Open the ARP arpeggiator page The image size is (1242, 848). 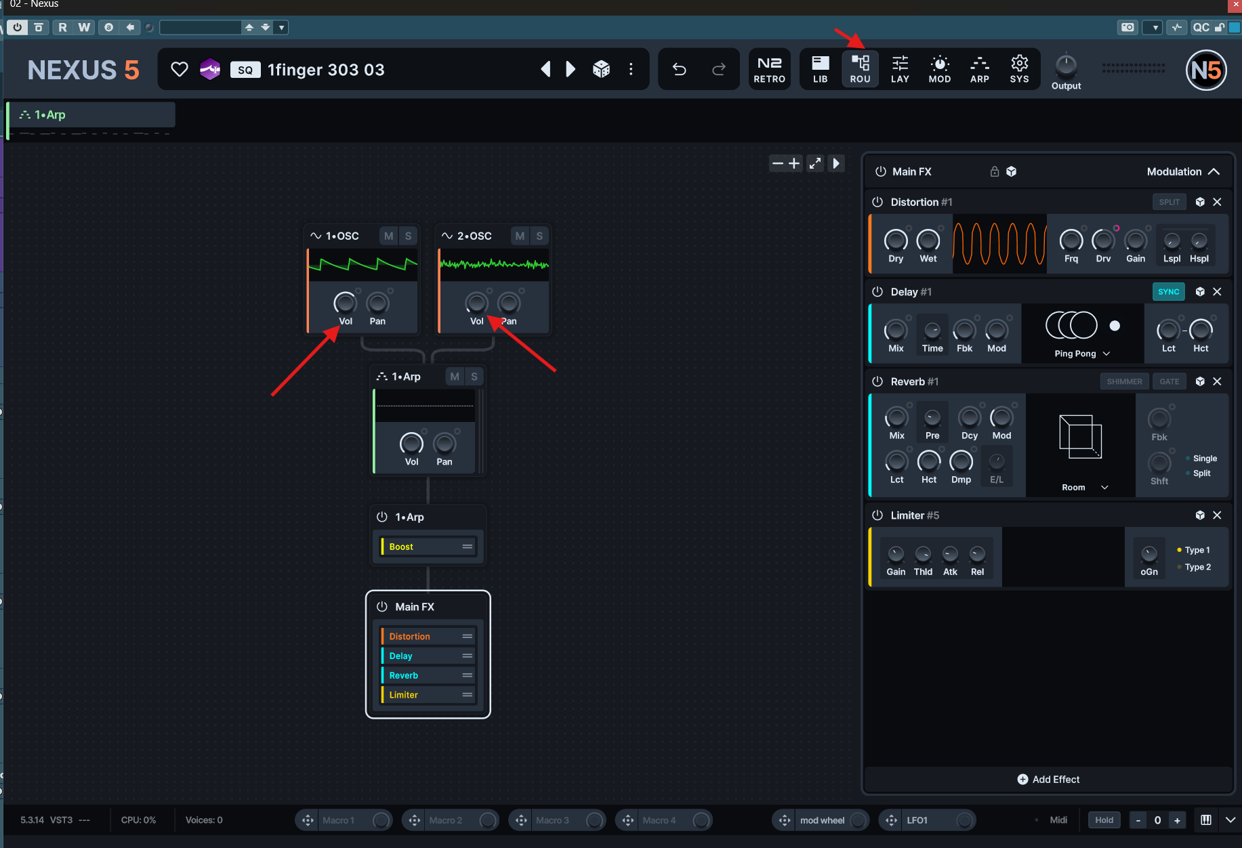pyautogui.click(x=979, y=69)
